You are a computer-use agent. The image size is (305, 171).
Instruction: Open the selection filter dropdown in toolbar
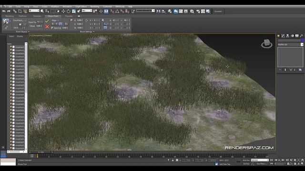point(34,10)
